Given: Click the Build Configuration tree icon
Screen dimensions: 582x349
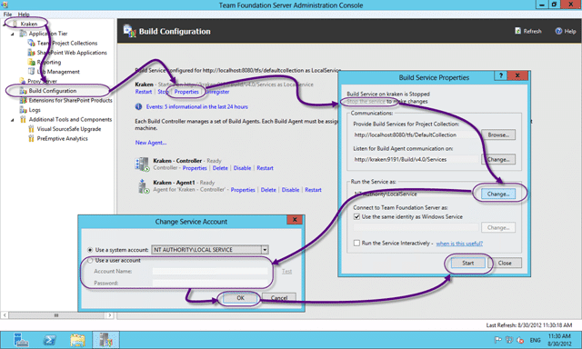Looking at the screenshot, I should point(23,91).
